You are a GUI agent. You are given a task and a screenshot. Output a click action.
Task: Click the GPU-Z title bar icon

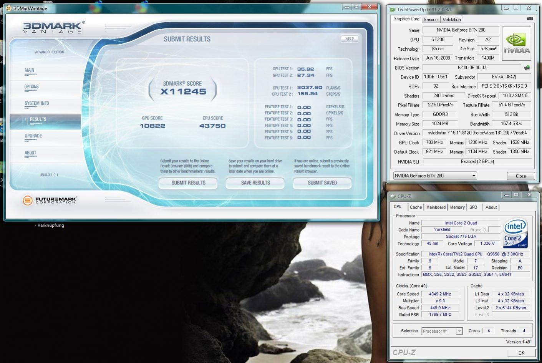393,9
